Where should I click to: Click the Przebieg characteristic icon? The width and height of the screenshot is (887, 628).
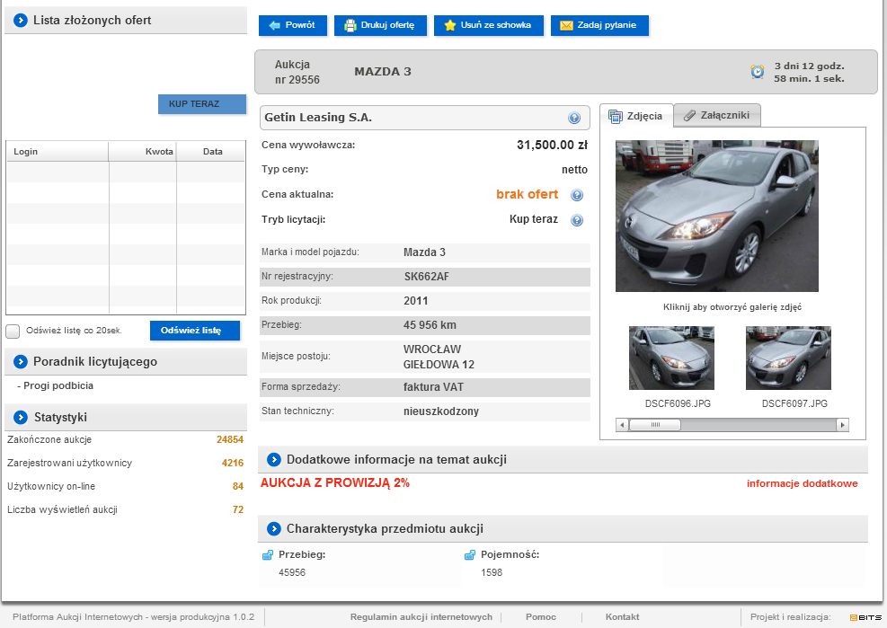coord(267,556)
